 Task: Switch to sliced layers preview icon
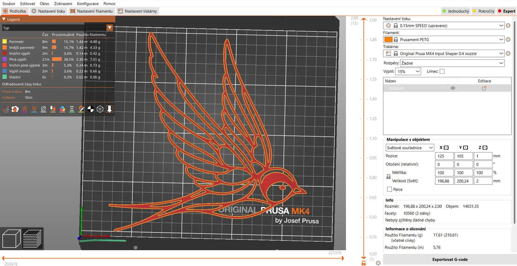(x=32, y=239)
